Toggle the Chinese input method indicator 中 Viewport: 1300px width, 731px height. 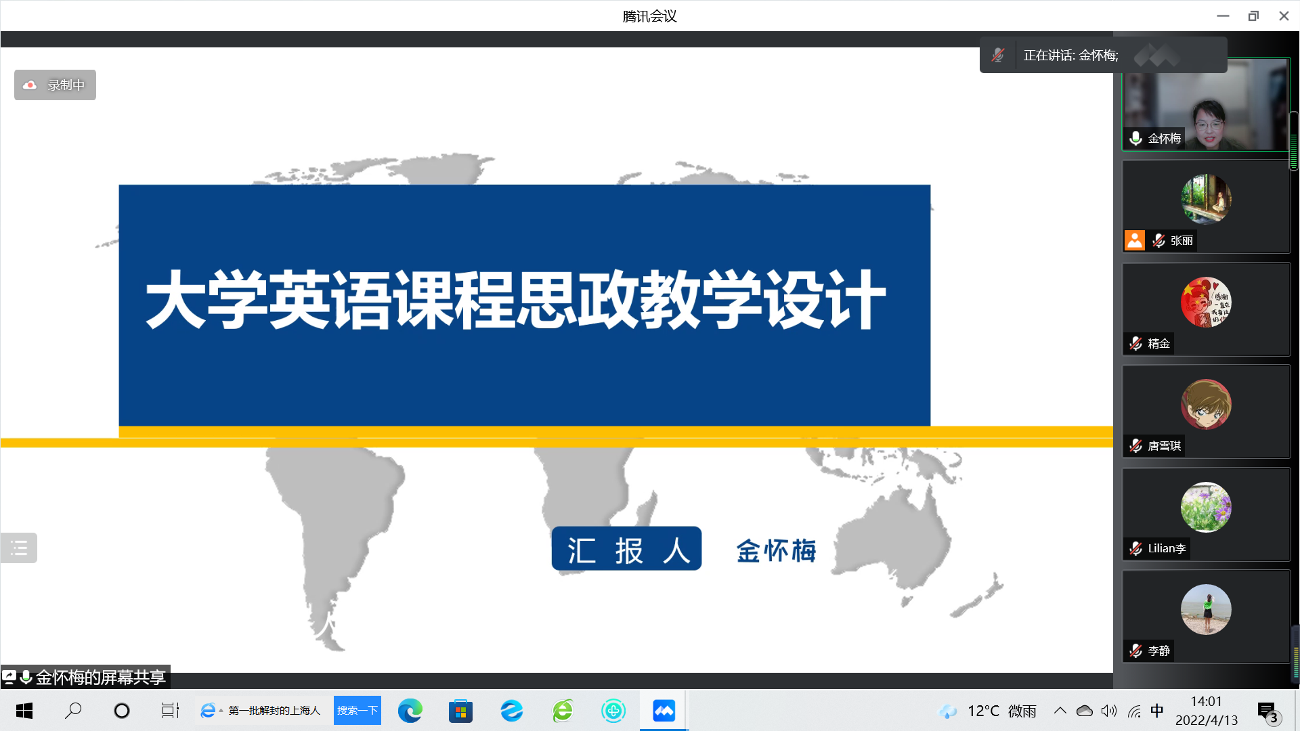[x=1157, y=711]
